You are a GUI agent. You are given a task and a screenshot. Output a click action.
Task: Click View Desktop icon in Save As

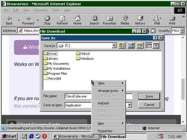coord(131,45)
